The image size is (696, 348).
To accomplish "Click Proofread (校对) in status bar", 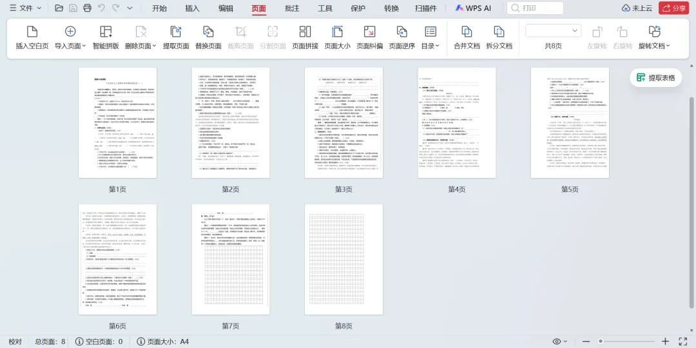I will (15, 342).
